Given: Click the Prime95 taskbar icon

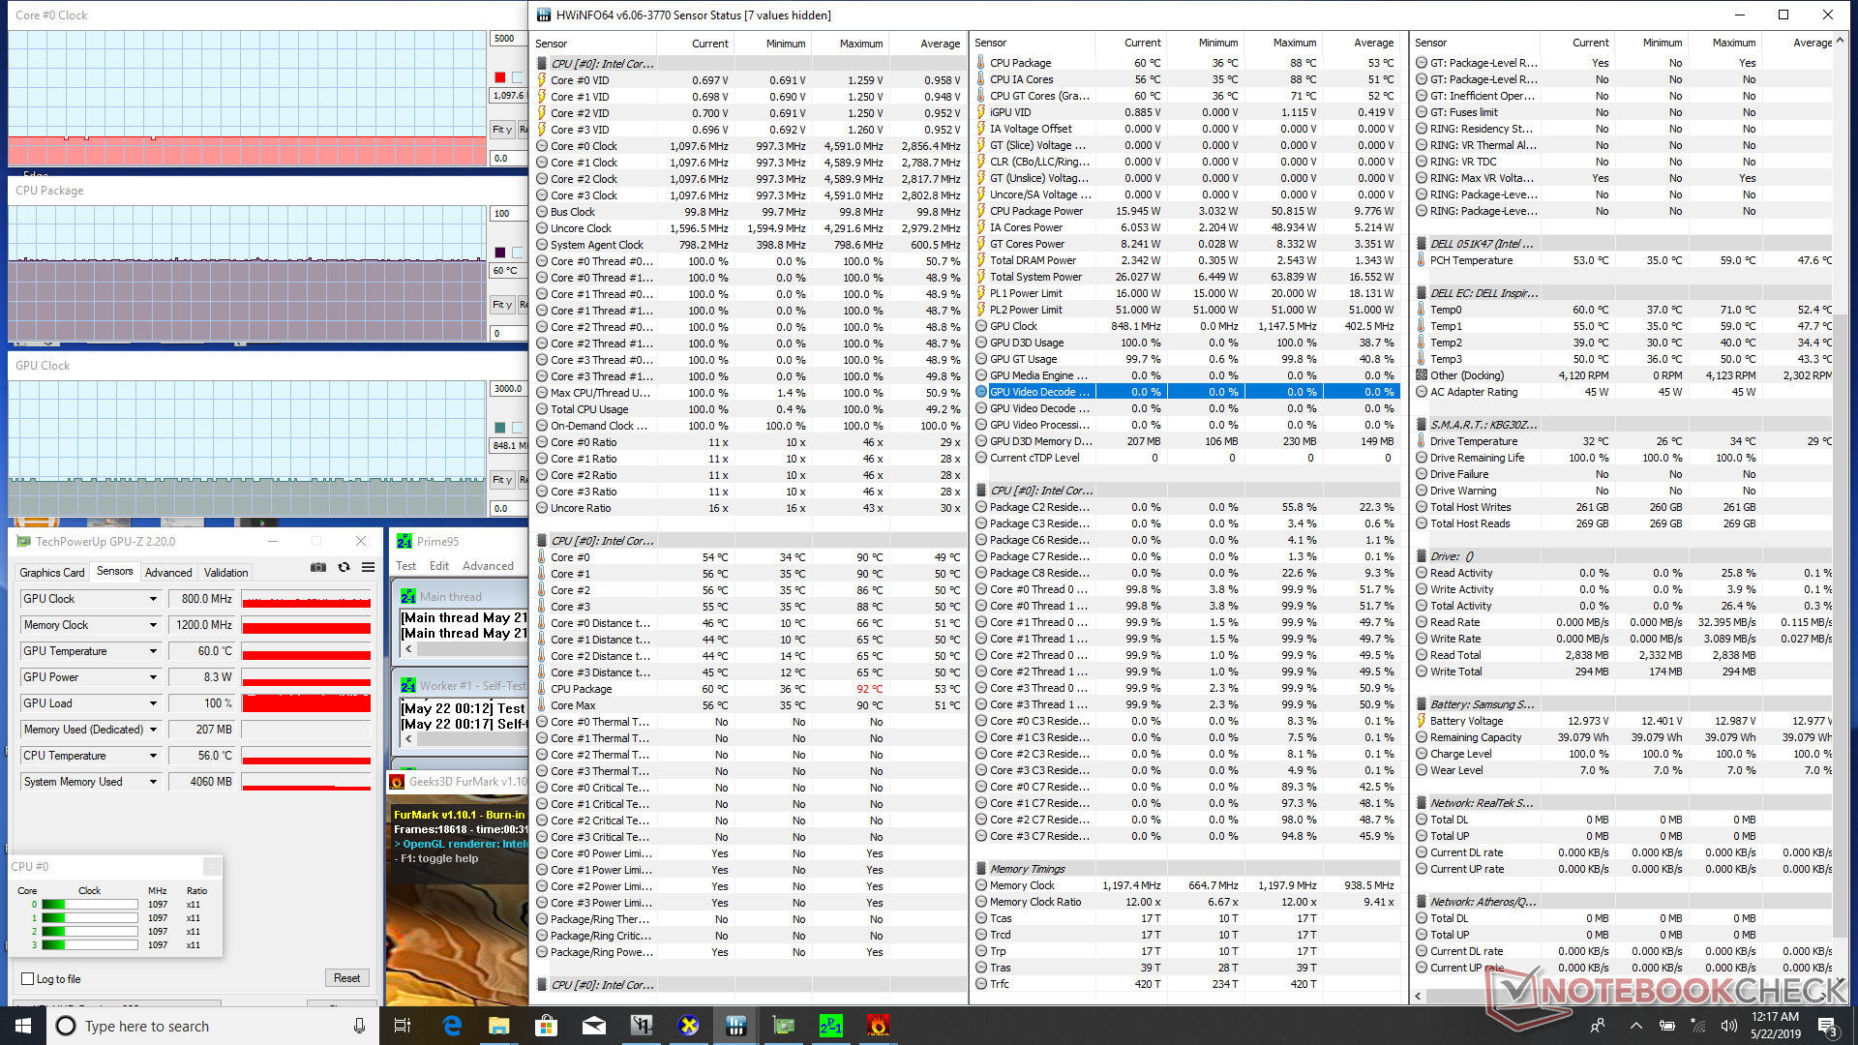Looking at the screenshot, I should tap(830, 1026).
